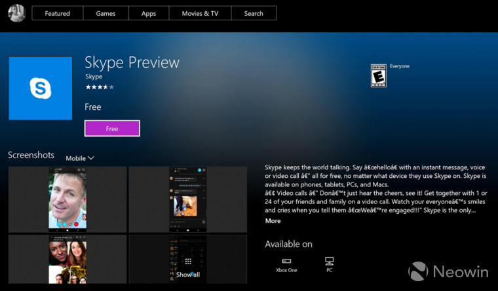Image resolution: width=498 pixels, height=291 pixels.
Task: Click the purple Free install button
Action: click(112, 128)
